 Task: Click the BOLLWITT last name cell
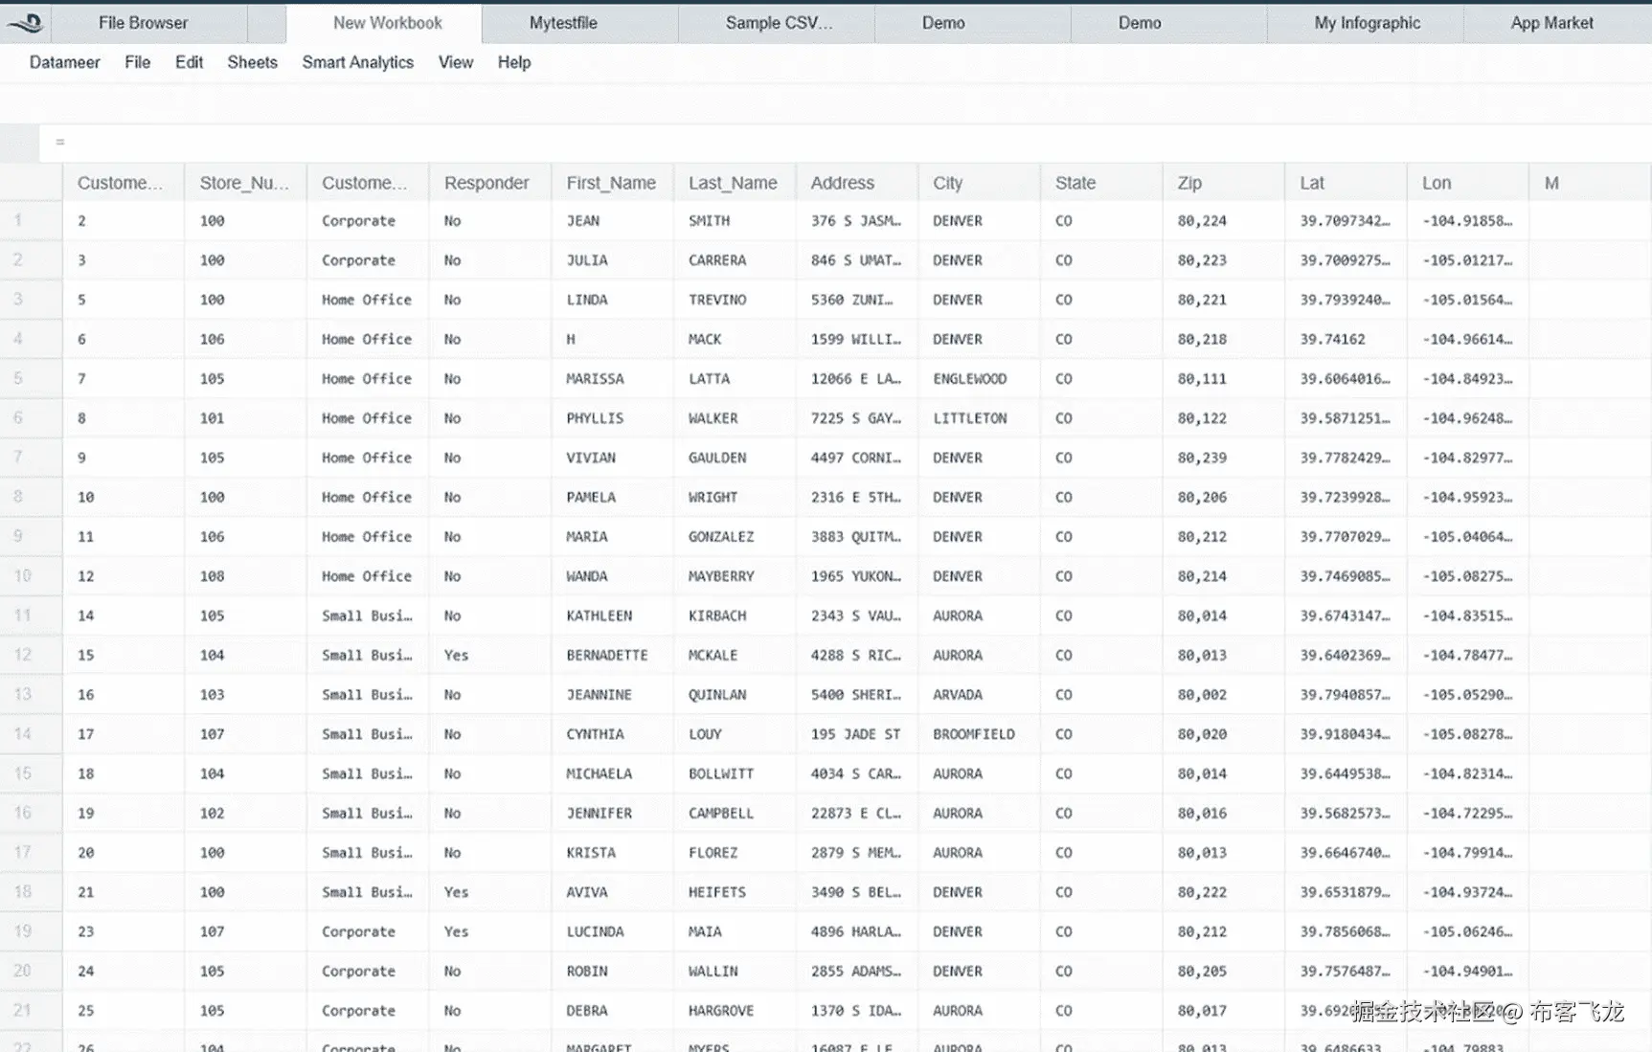click(735, 773)
